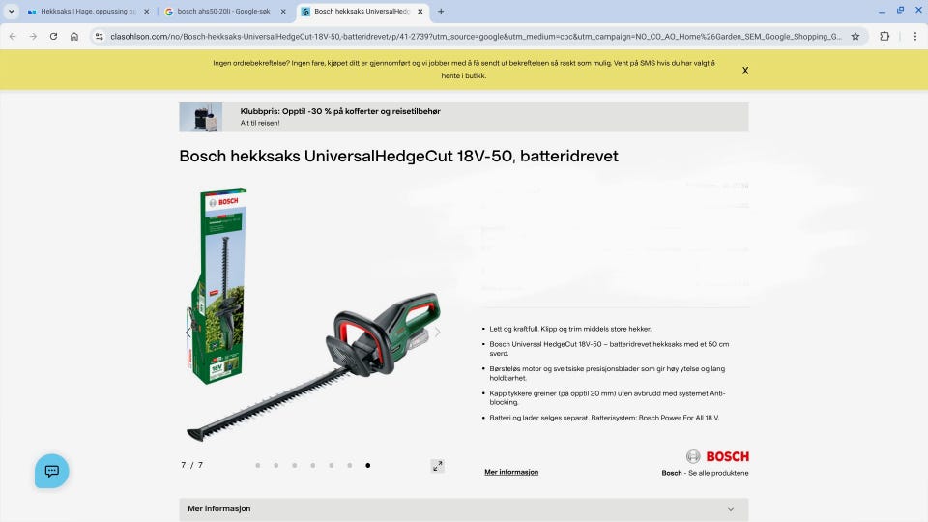Expand the Mer informasjon section
The width and height of the screenshot is (928, 522).
463,509
